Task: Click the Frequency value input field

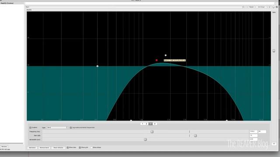Action: [x=253, y=132]
